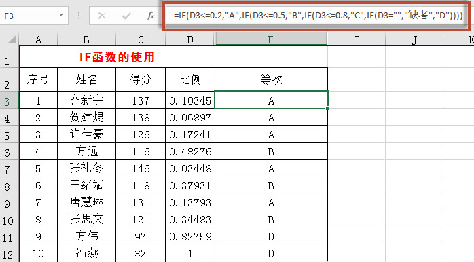Screen dimensions: 474x262
Task: Click the score cell 97
Action: pyautogui.click(x=141, y=236)
